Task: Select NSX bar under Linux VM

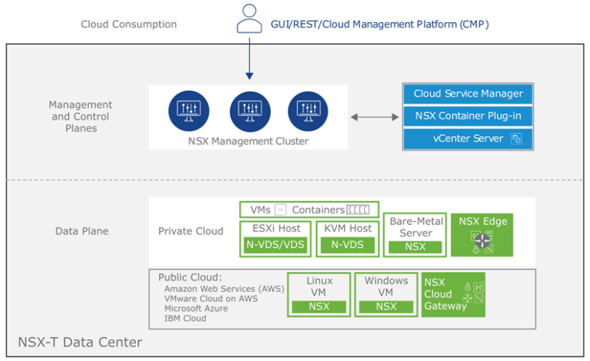Action: (x=319, y=306)
